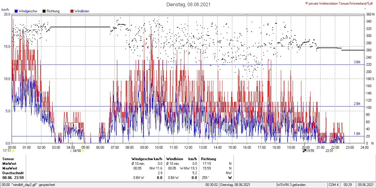This screenshot has height=188, width=376.
Task: Click the 08.06. 23:59 timestamp row label
Action: tap(13, 178)
